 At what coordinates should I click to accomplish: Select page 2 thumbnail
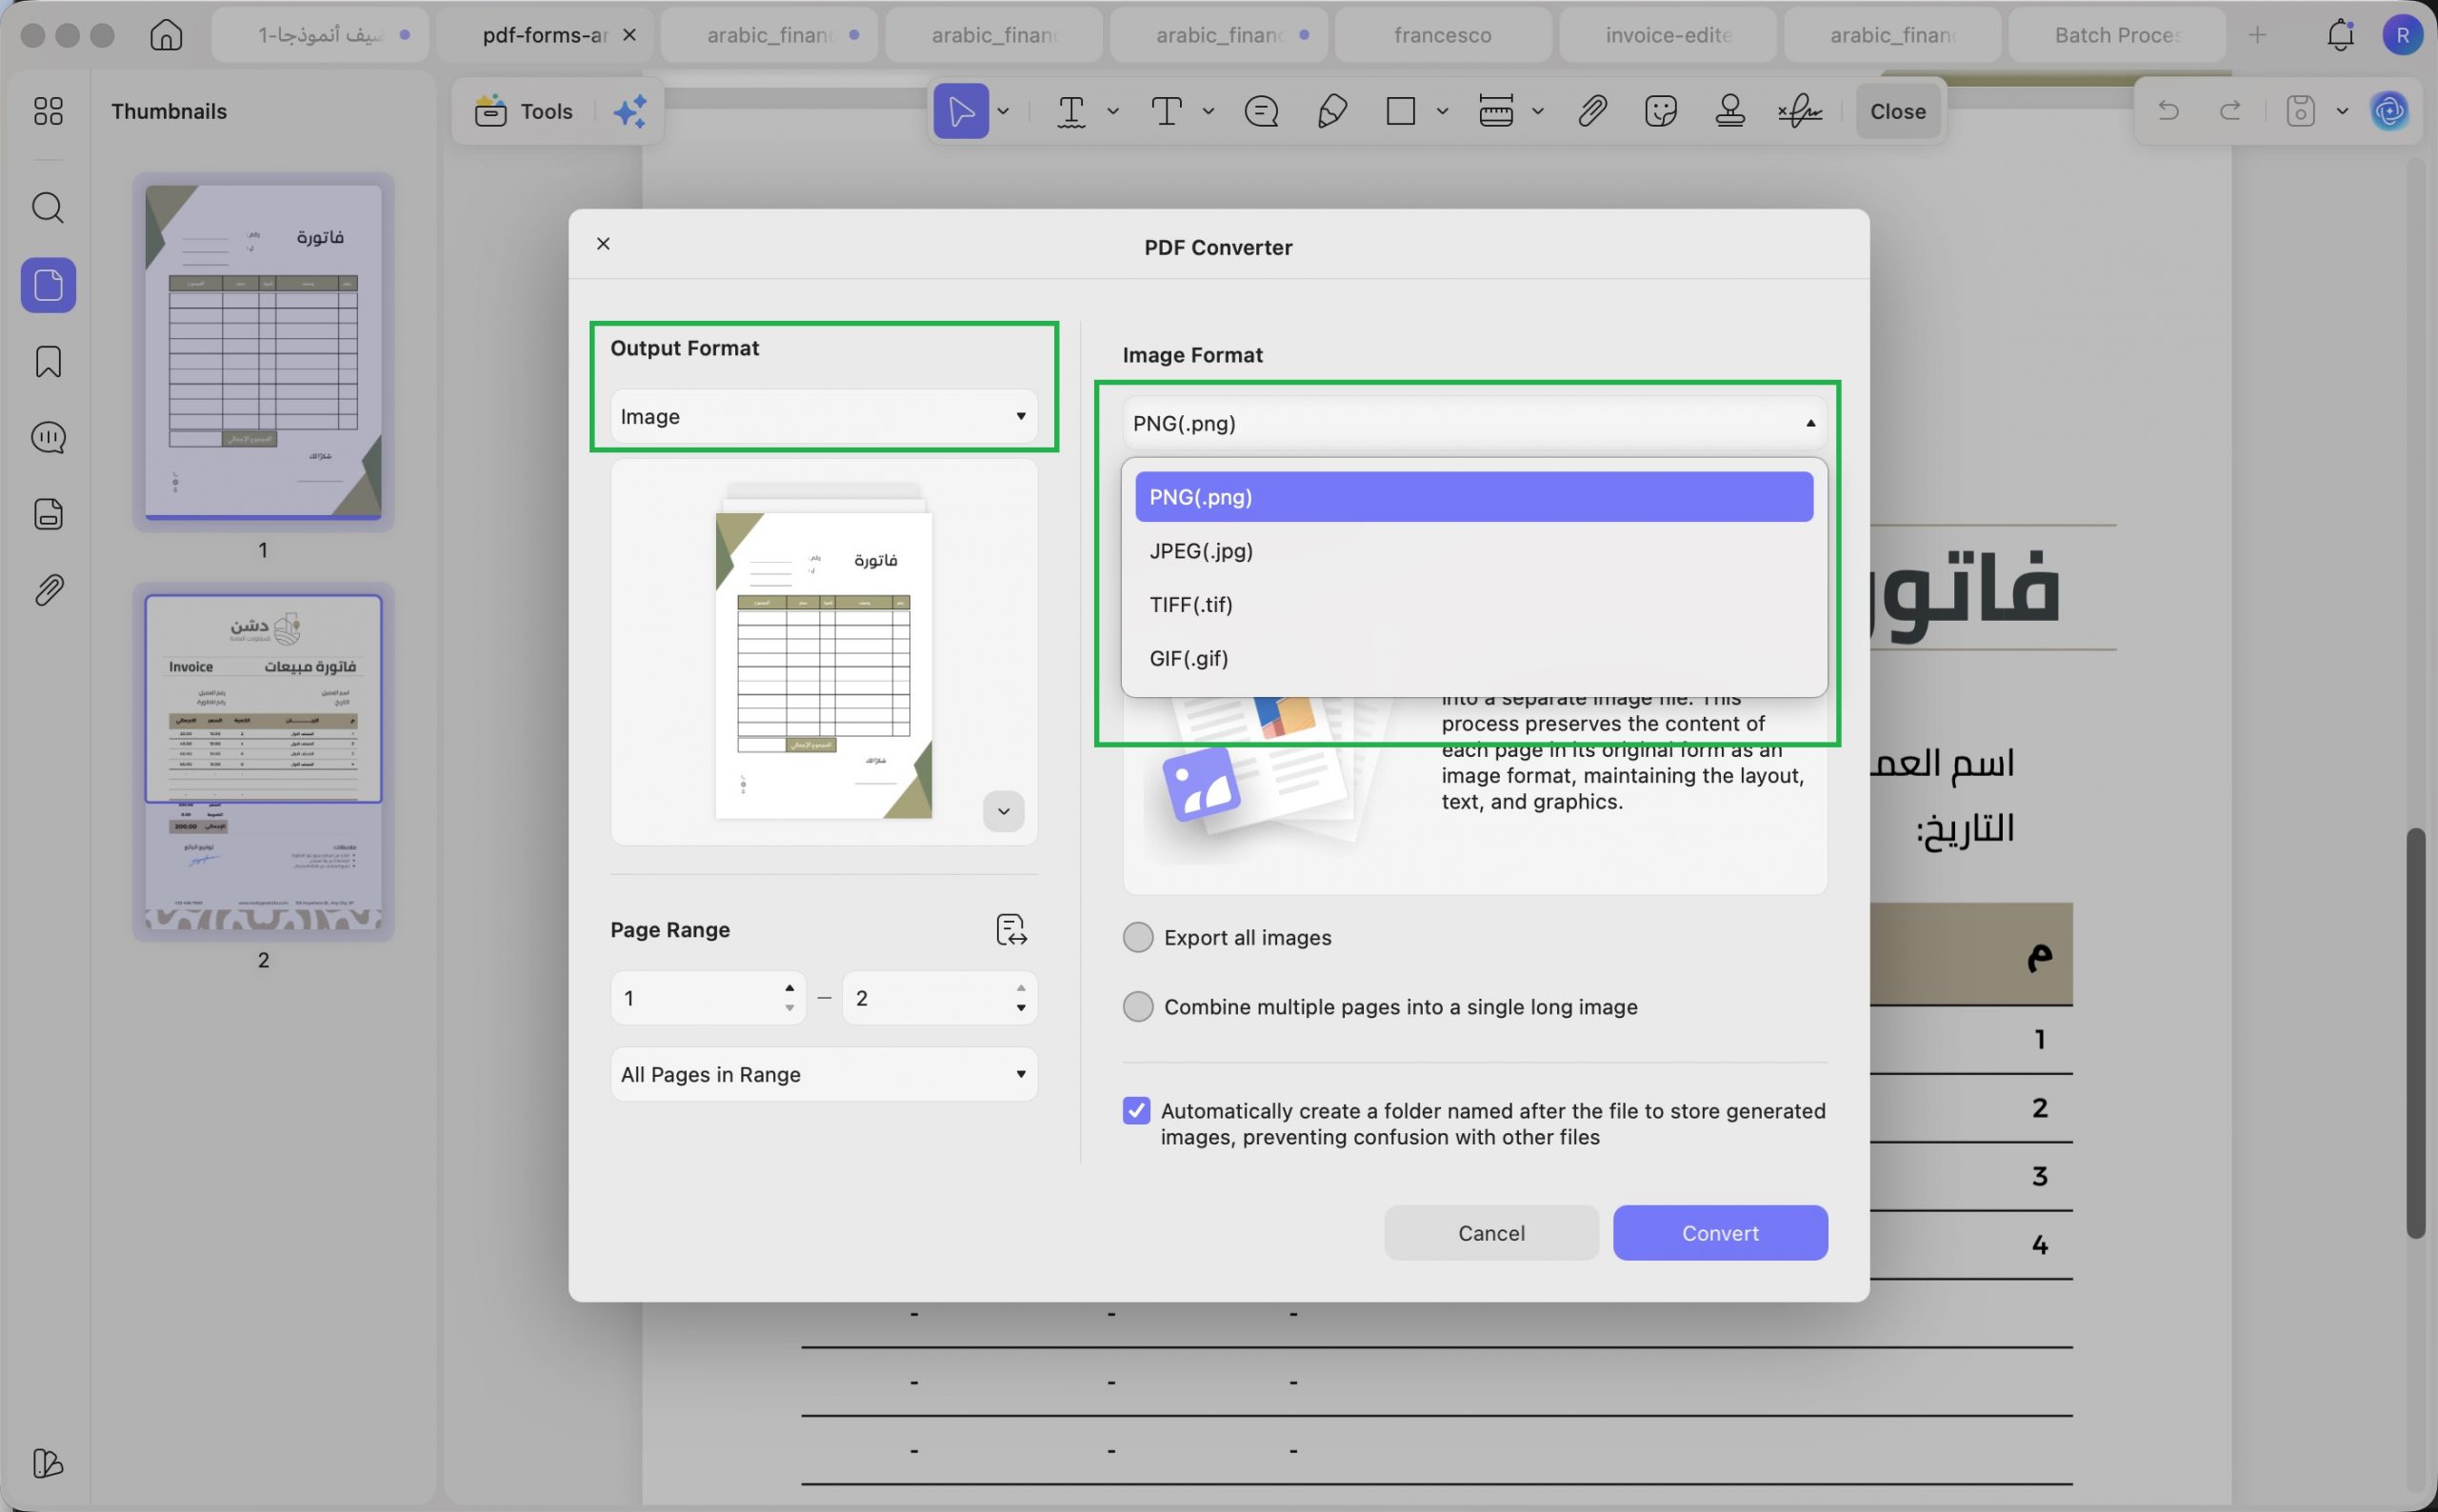(263, 762)
